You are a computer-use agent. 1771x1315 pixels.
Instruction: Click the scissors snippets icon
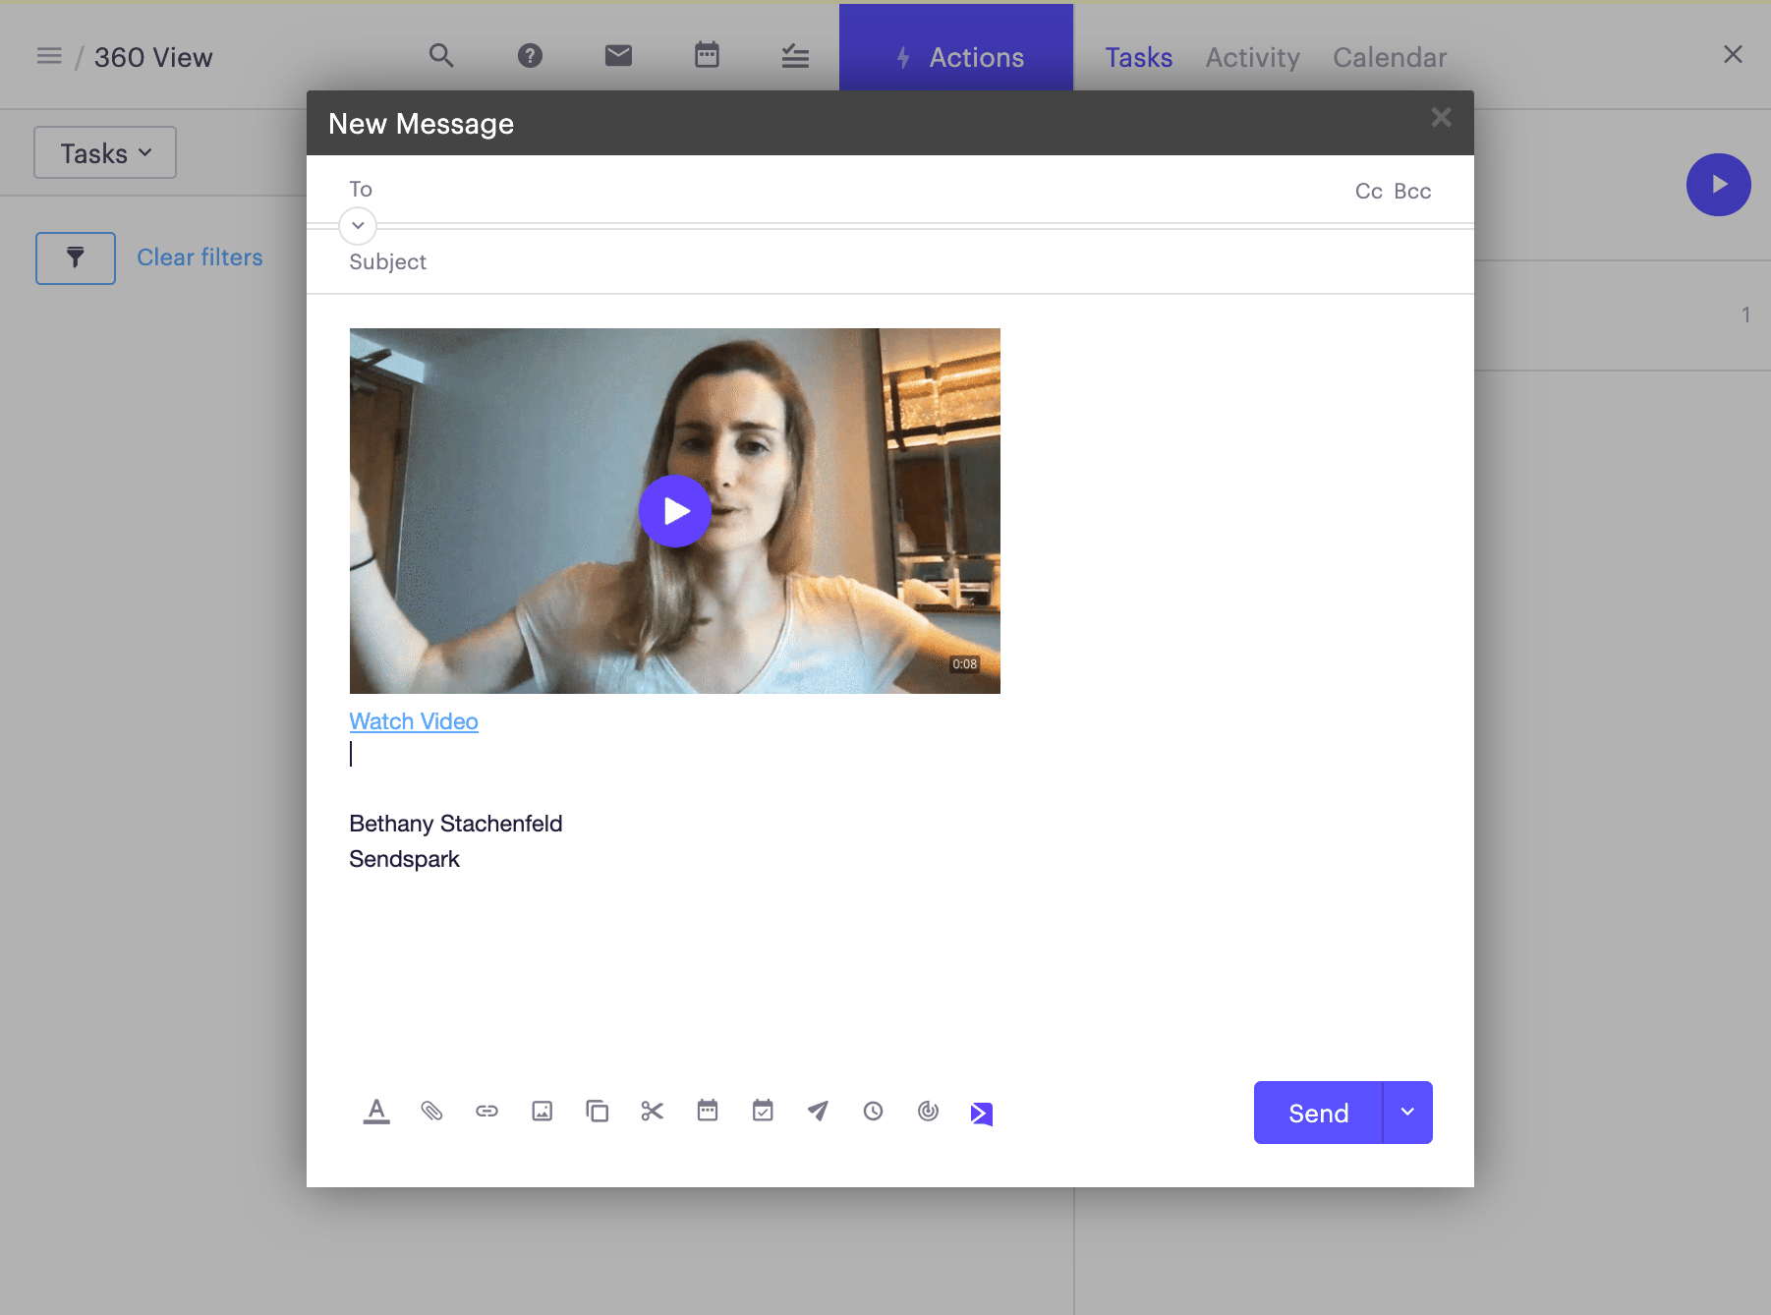coord(653,1112)
